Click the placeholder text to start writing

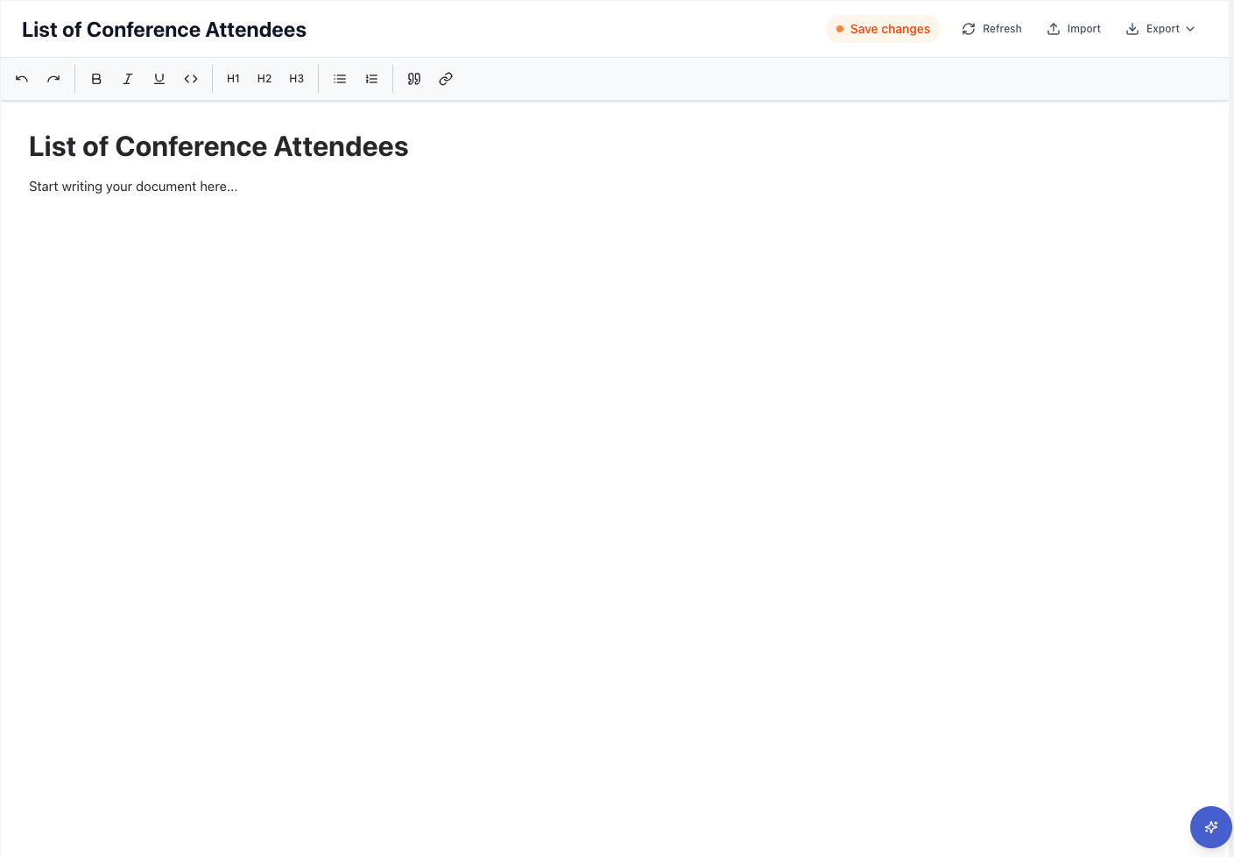(133, 186)
